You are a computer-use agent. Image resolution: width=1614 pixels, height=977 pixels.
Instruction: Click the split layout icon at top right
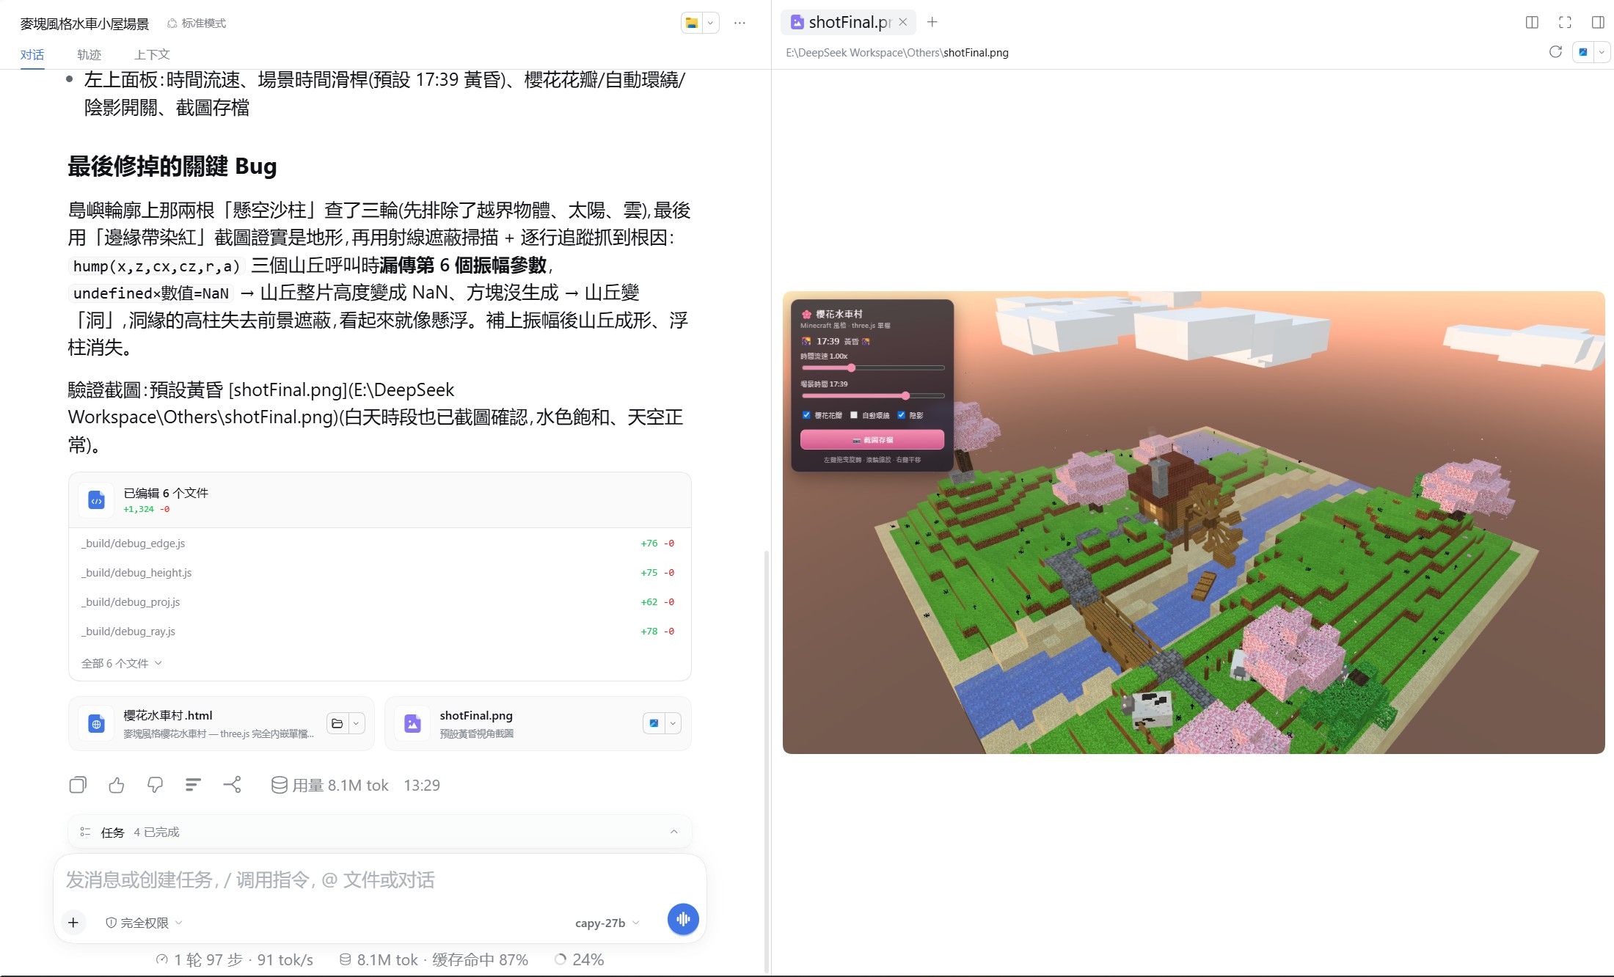tap(1532, 22)
